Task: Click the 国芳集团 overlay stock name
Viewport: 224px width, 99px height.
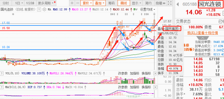Action: (x=172, y=29)
